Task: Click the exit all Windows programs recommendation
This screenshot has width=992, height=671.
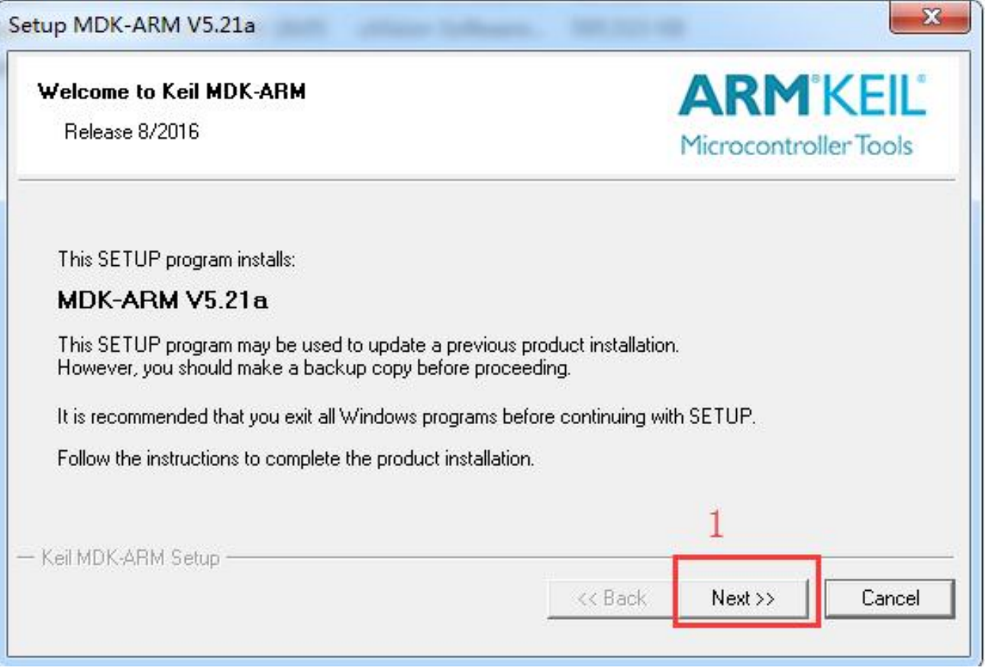Action: pos(407,418)
